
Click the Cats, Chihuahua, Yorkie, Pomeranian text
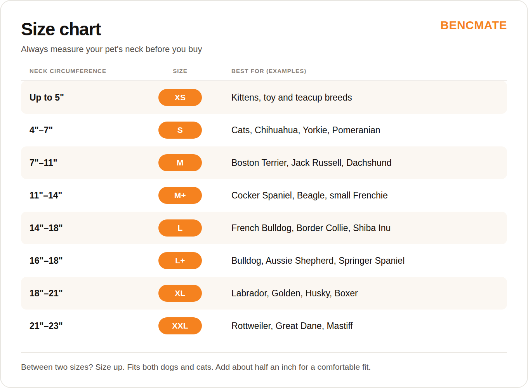point(306,130)
